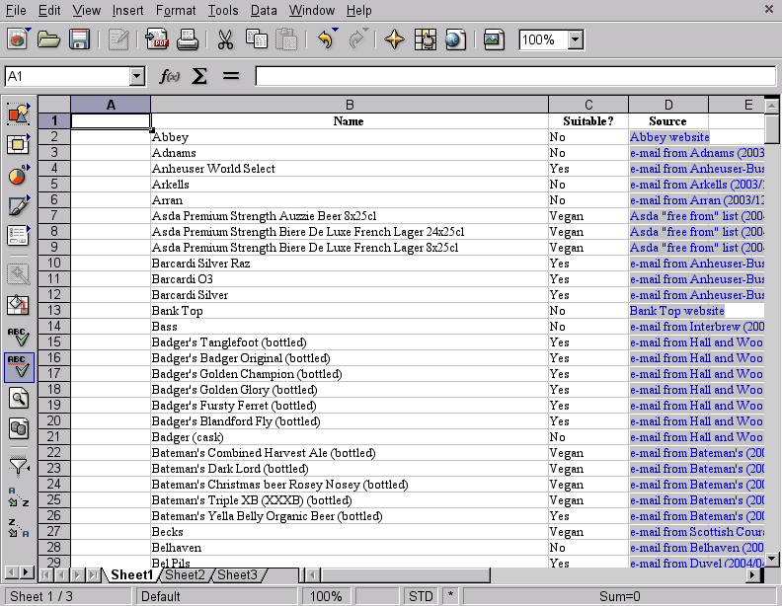Screen dimensions: 782x606
Task: Click the vertical scrollbar thumb
Action: coord(771,129)
